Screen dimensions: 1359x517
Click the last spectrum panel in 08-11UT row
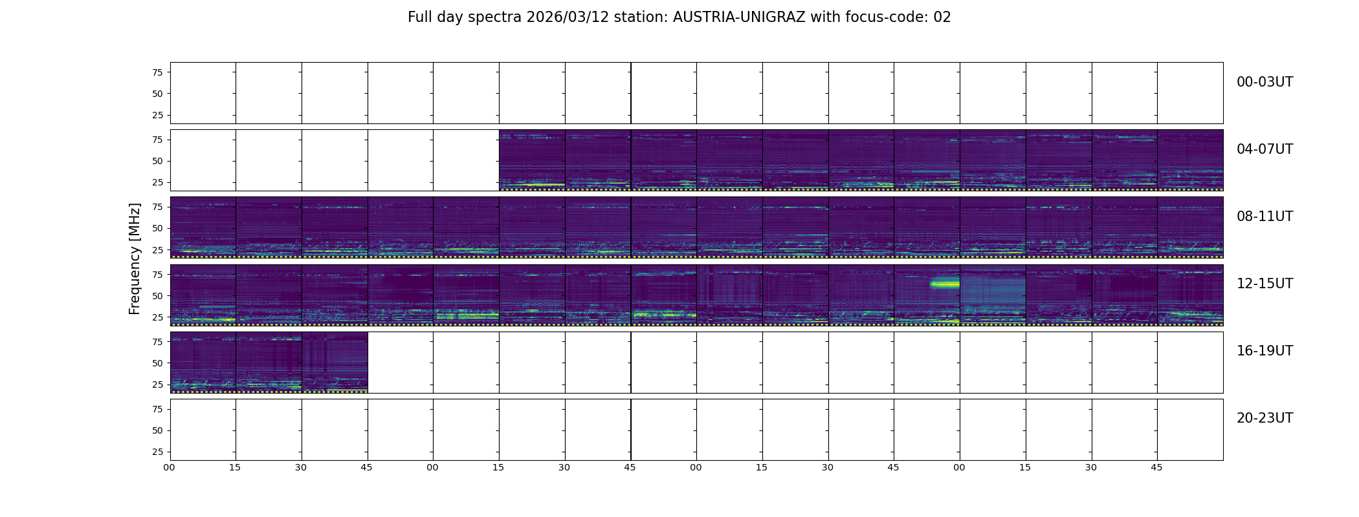coord(1190,227)
